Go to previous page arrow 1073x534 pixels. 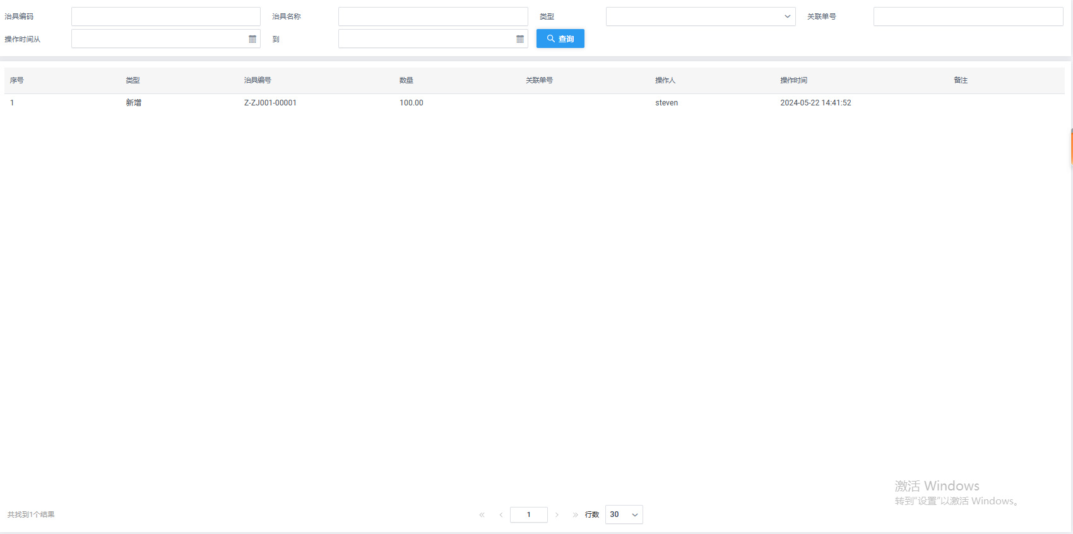click(501, 514)
